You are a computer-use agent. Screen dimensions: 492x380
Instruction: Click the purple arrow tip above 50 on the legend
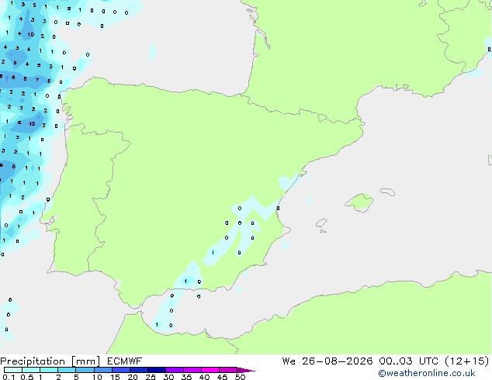[x=246, y=370]
